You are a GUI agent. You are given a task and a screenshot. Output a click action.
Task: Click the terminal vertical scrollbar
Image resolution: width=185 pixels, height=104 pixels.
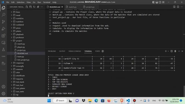click(x=184, y=91)
